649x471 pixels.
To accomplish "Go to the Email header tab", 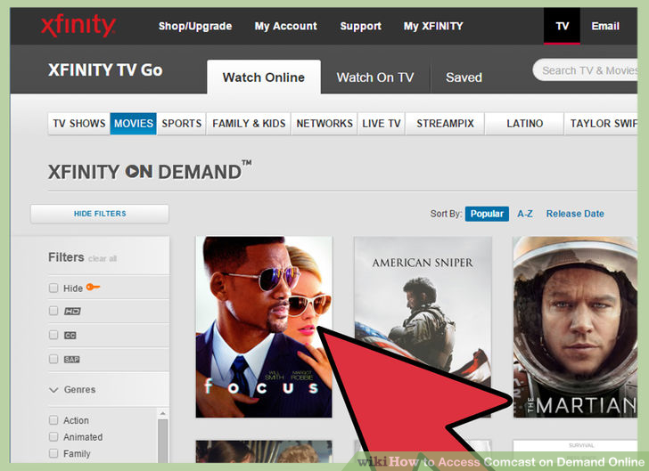I will point(605,26).
